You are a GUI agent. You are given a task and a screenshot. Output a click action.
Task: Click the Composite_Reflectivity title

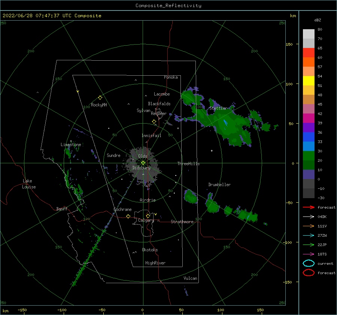[168, 6]
